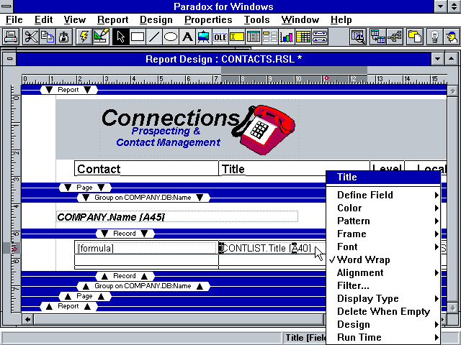
Task: Expand the Run Time submenu
Action: click(382, 337)
